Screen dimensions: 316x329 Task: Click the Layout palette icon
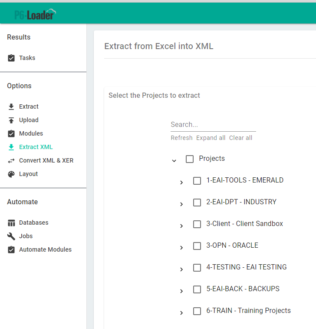[x=11, y=174]
